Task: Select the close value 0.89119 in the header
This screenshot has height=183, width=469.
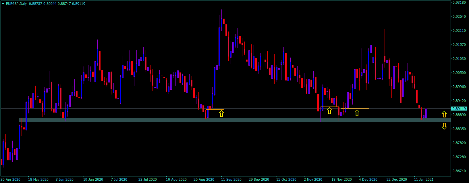Action: tap(79, 4)
